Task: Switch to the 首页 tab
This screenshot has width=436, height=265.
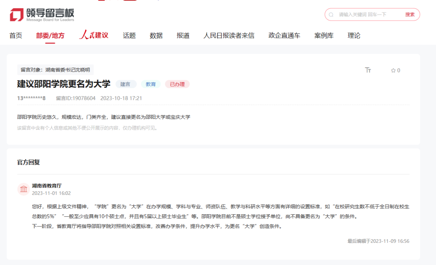Action: point(15,35)
